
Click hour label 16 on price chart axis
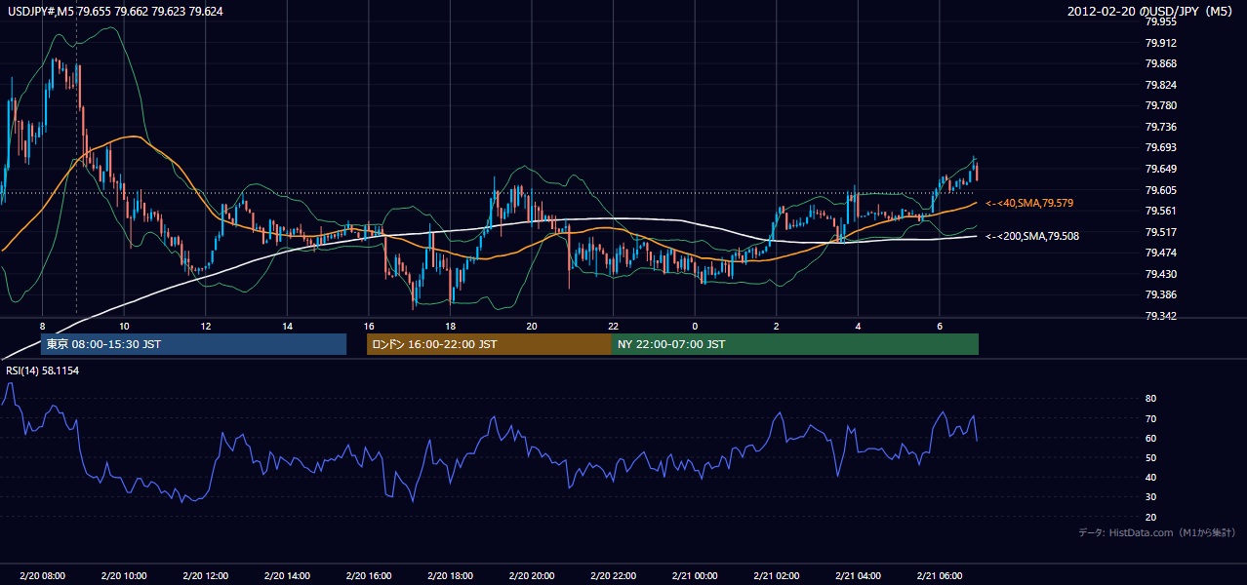[x=369, y=326]
